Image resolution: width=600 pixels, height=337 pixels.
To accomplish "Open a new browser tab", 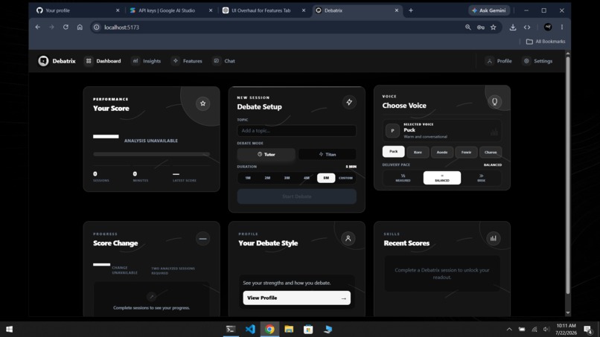I will pos(411,10).
